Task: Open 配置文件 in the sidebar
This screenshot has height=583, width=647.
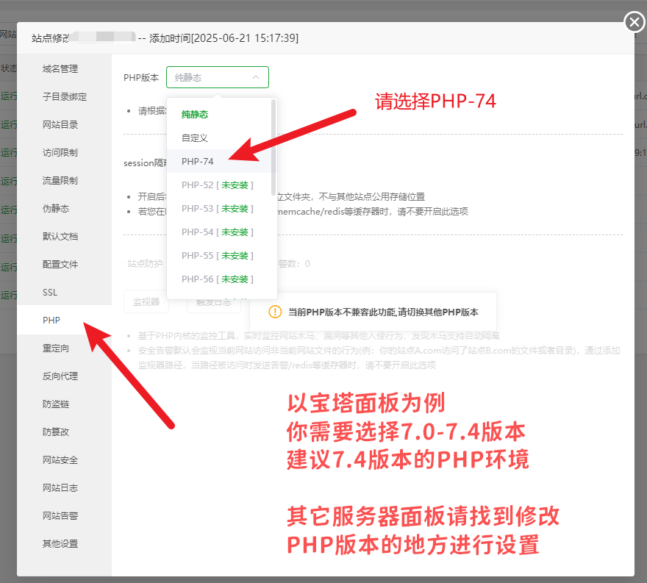Action: coord(60,265)
